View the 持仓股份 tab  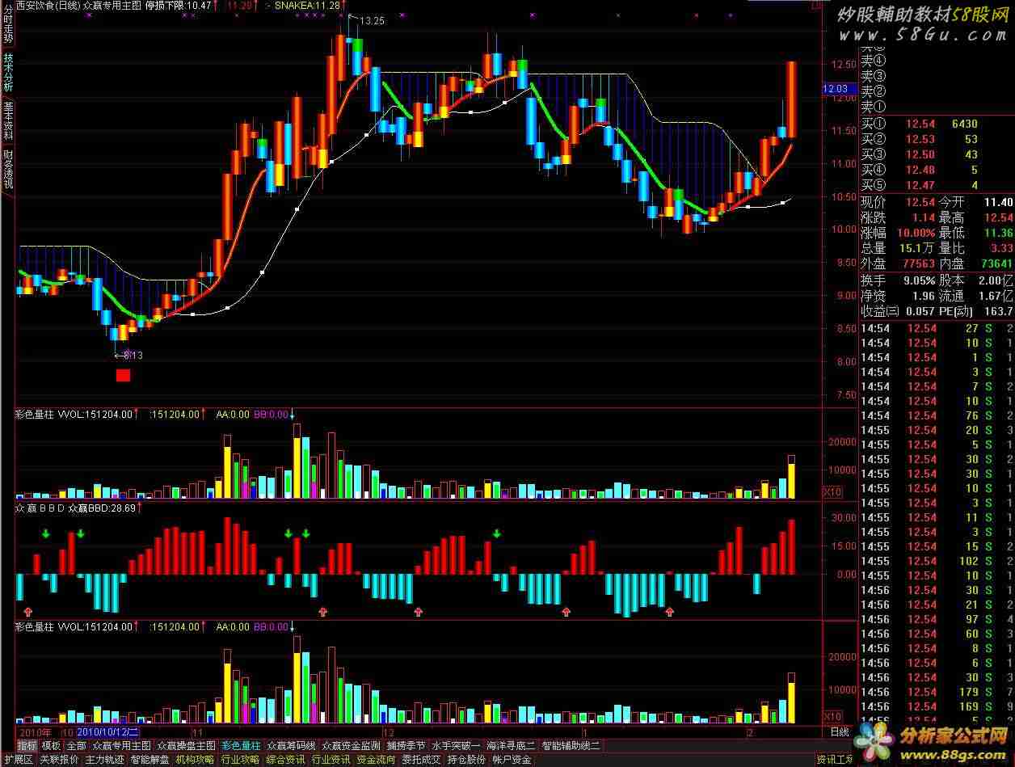point(467,760)
